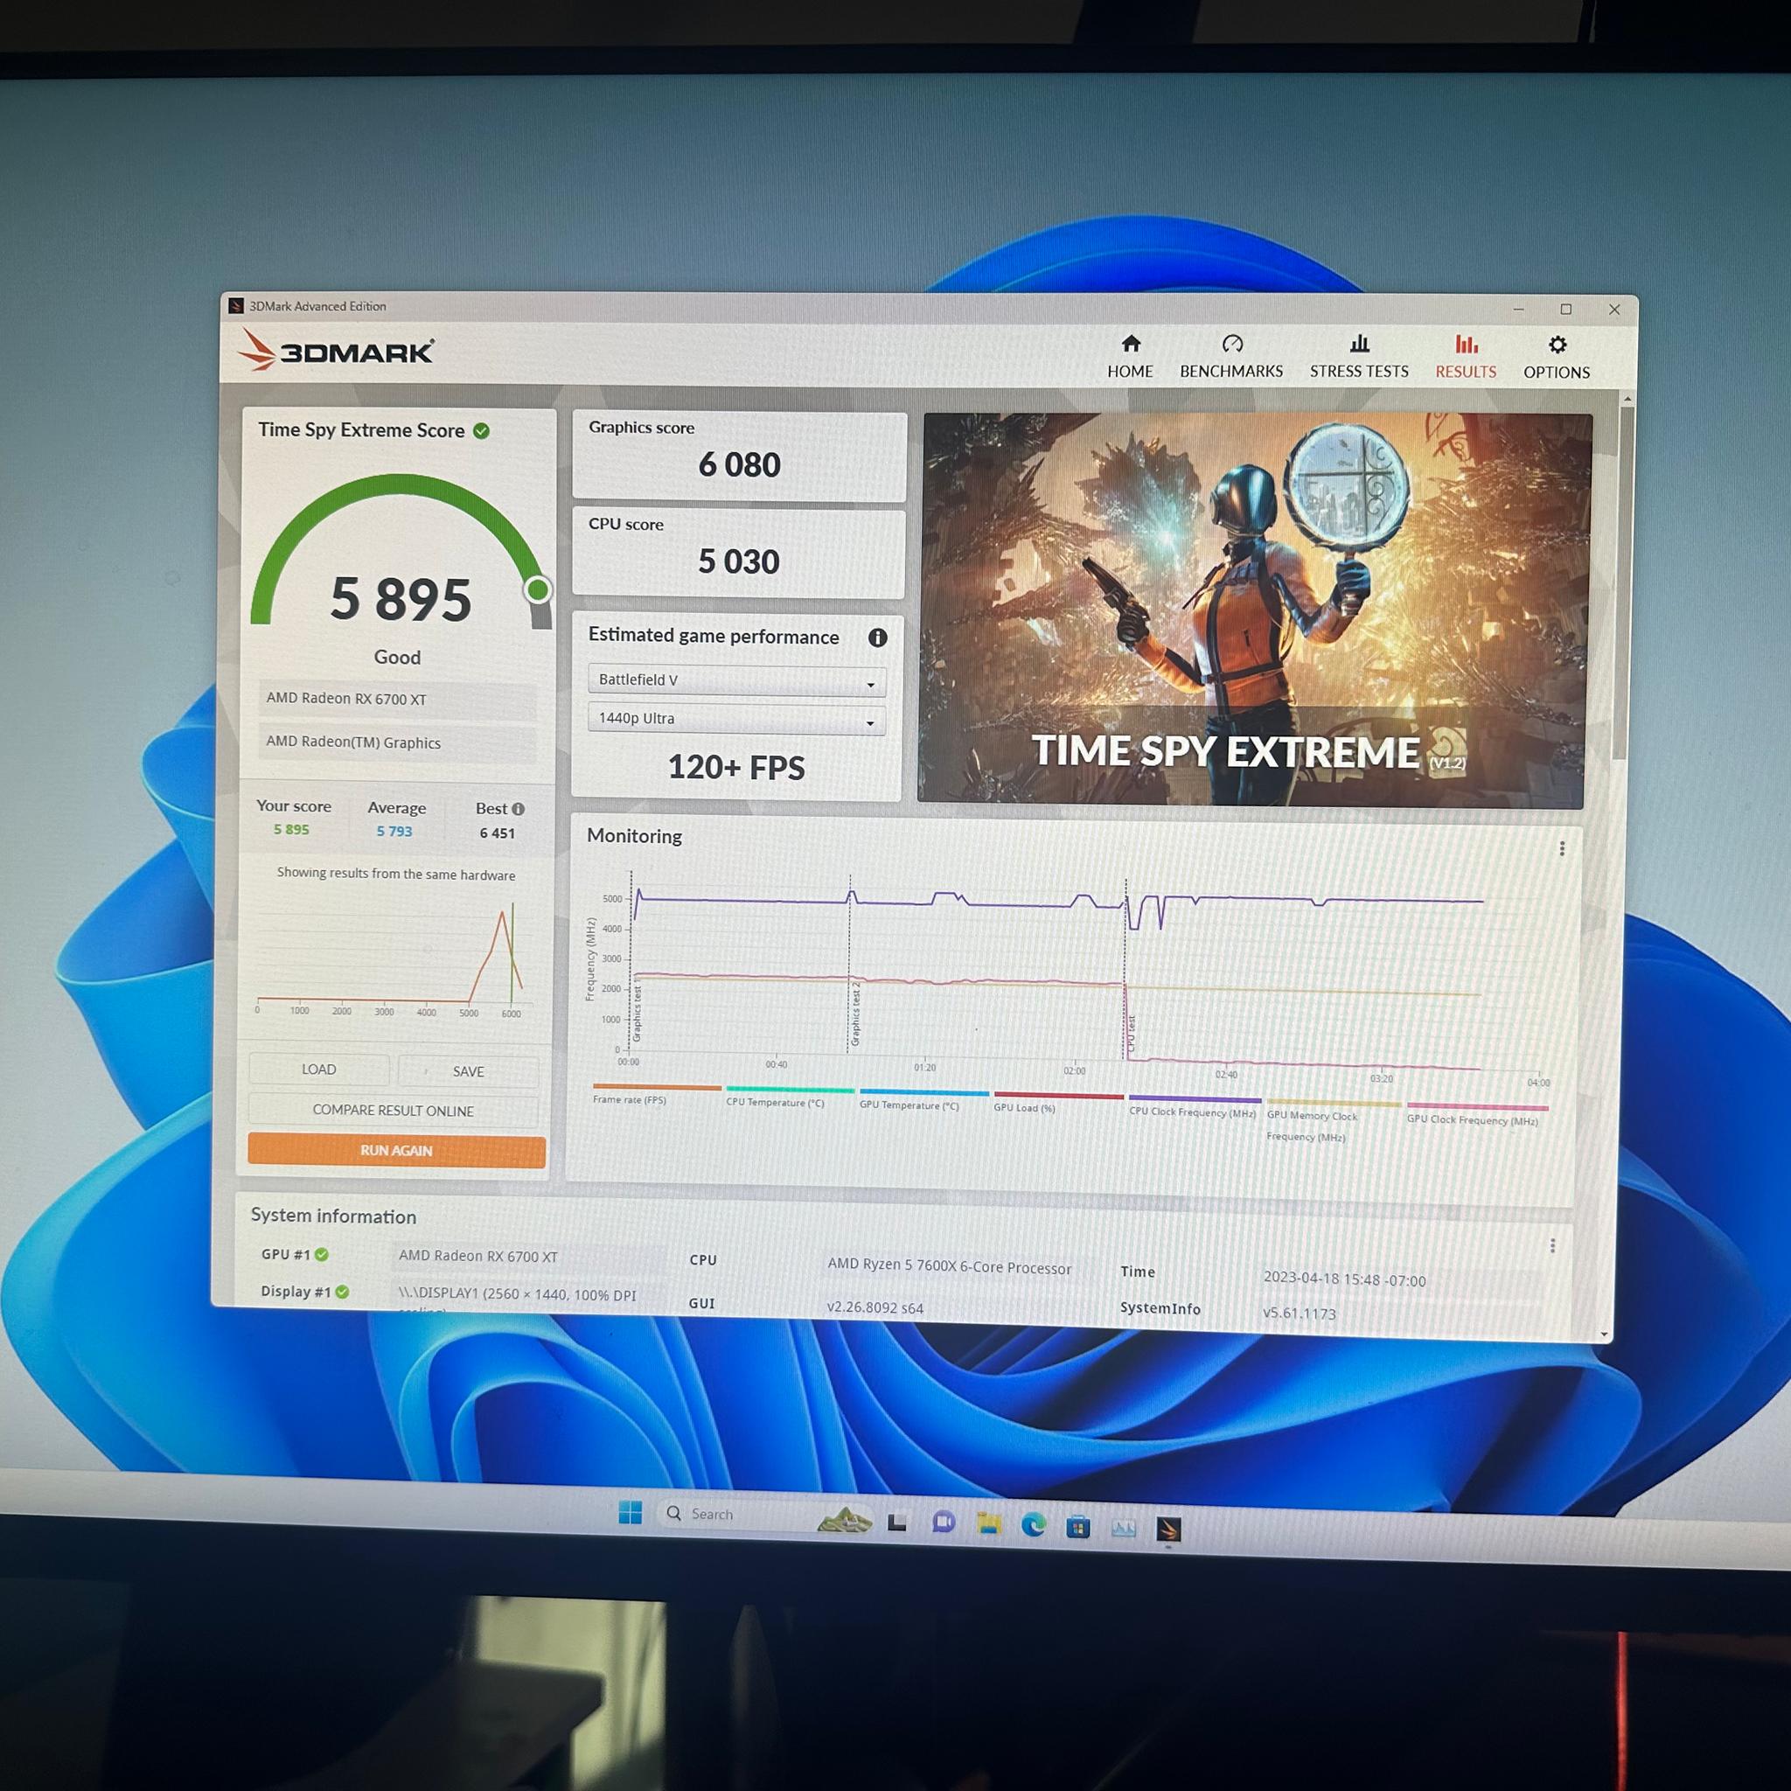Maximize the 3DMark window
The image size is (1791, 1791).
(x=1565, y=310)
